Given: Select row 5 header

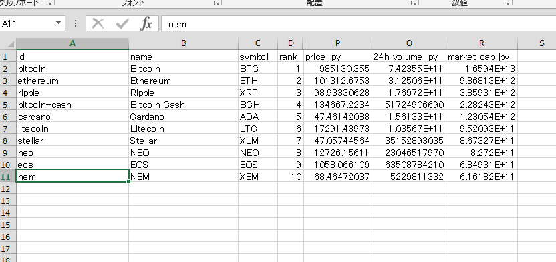Looking at the screenshot, I should [8, 105].
